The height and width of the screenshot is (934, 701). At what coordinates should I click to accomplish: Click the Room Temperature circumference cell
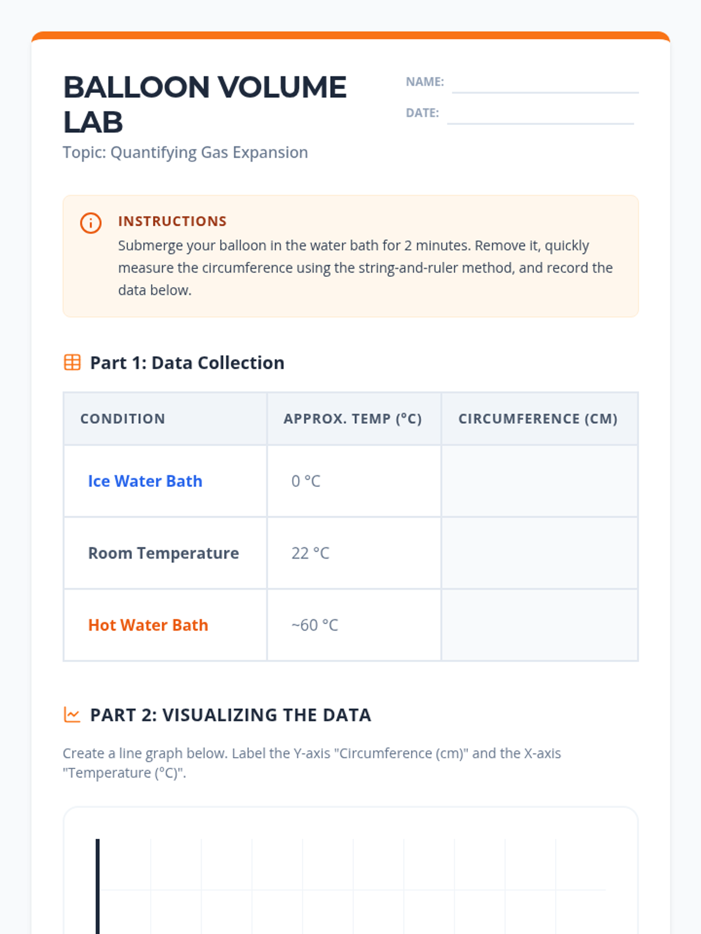539,553
